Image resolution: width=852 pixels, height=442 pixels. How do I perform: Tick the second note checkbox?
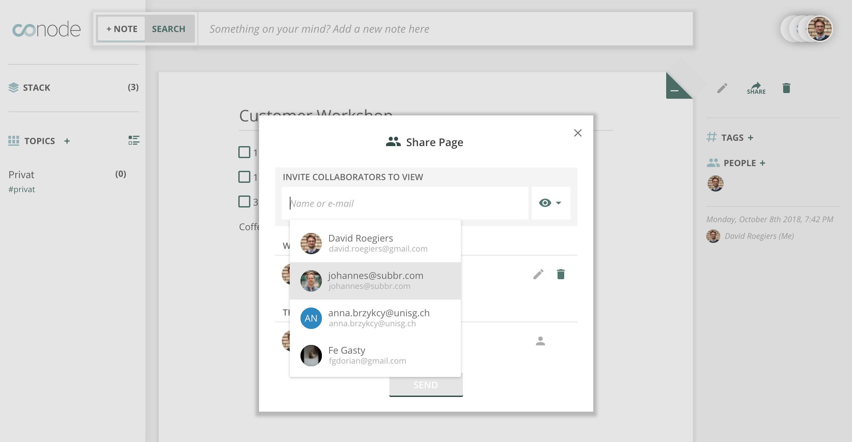(x=244, y=177)
